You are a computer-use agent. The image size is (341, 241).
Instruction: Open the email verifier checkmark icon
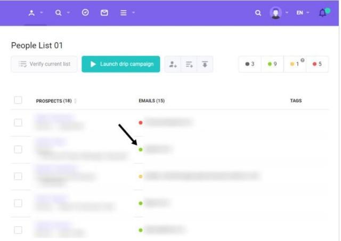pos(85,13)
